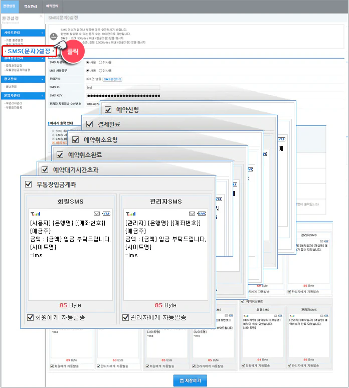
Task: Select 미사용 for LMS 사용유무
Action: 100,71
